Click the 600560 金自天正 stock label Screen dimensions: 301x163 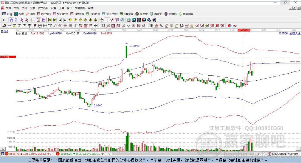click(x=289, y=33)
